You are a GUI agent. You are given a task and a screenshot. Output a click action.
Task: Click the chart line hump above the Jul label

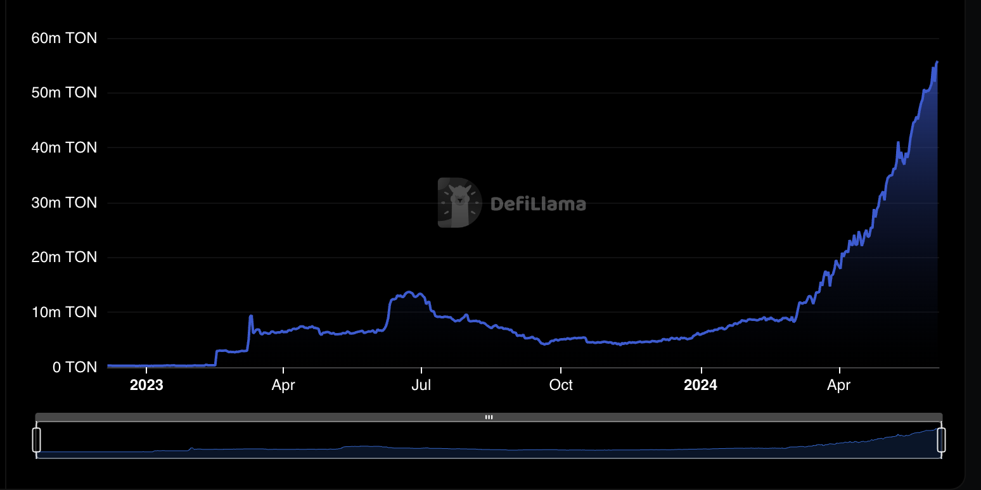409,292
